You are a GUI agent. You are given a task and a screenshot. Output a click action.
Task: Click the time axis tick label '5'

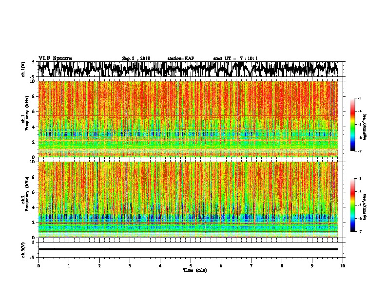click(x=191, y=266)
